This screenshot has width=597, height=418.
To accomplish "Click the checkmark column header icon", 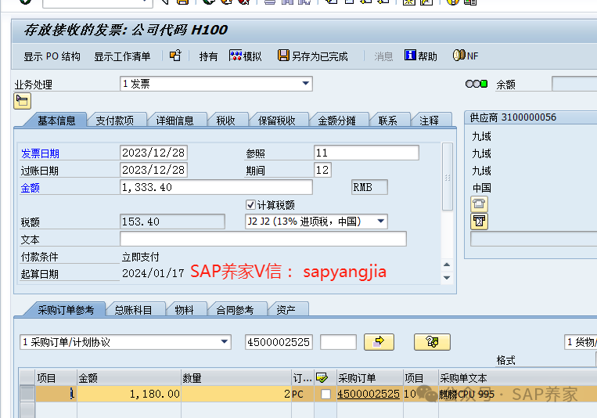I will 322,378.
